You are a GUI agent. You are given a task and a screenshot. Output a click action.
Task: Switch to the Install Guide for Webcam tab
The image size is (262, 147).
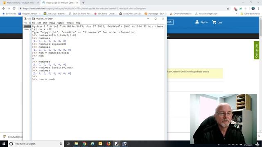coord(60,3)
